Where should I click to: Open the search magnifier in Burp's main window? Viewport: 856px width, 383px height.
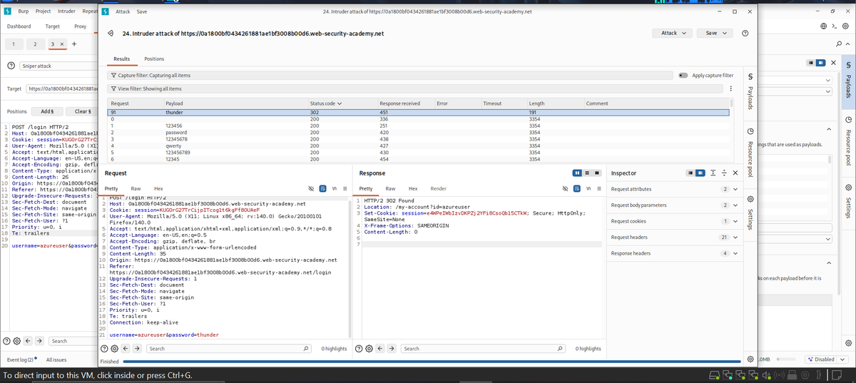pos(837,44)
